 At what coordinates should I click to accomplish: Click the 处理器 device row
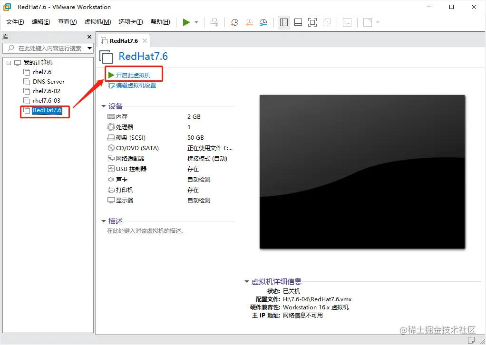(x=169, y=127)
